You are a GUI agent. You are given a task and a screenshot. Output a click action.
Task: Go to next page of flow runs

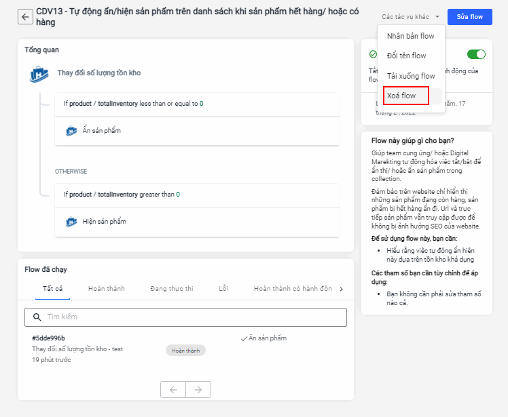coord(198,389)
